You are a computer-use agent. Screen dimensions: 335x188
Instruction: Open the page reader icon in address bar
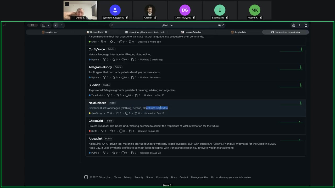click(x=112, y=25)
